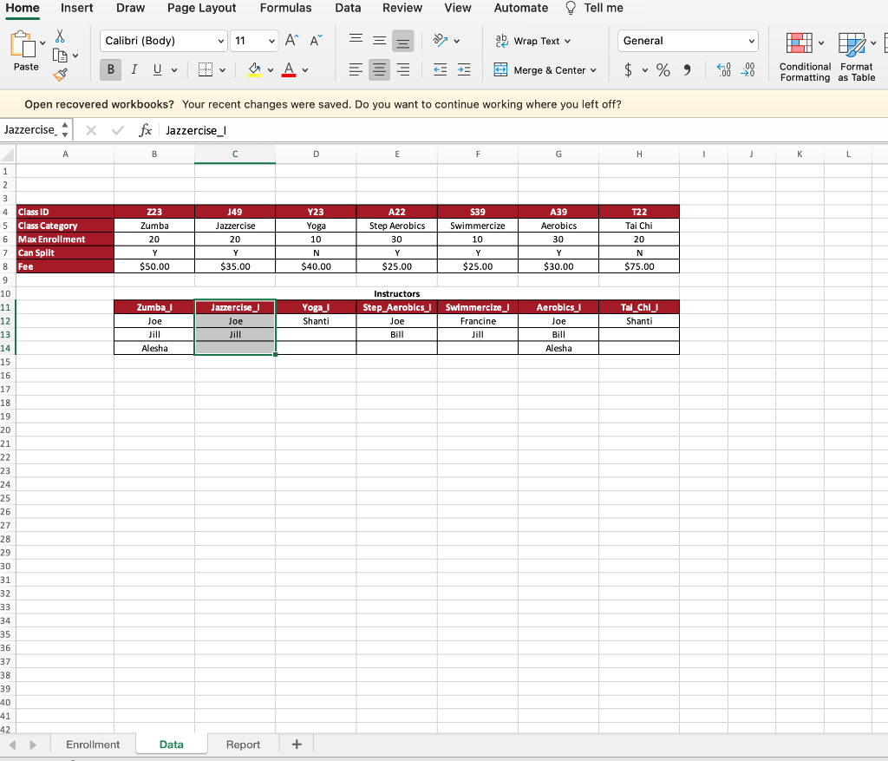Switch to the Enrollment sheet tab
Screen dimensions: 888x761
point(93,745)
